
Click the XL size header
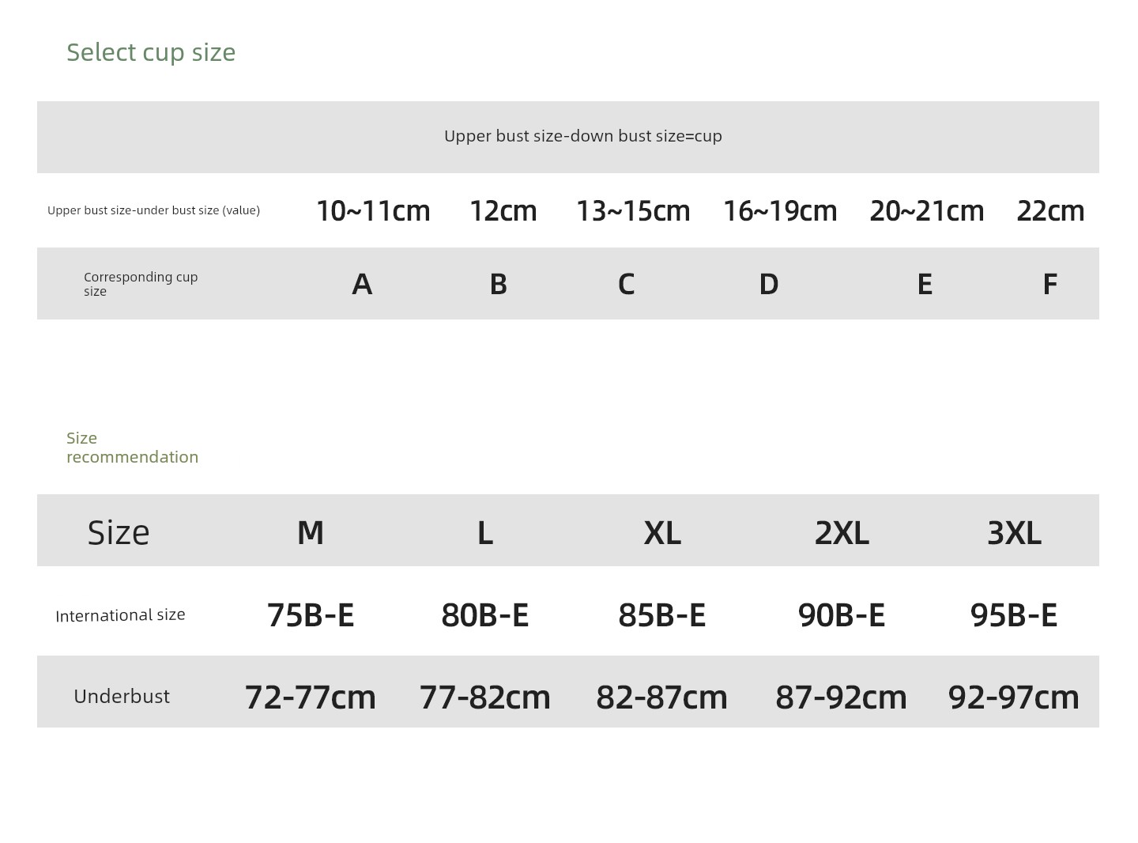click(x=662, y=533)
